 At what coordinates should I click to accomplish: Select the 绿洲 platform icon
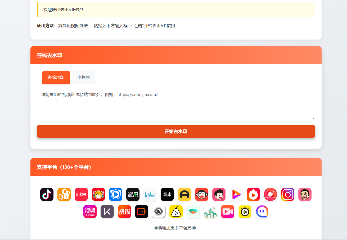coord(193,212)
